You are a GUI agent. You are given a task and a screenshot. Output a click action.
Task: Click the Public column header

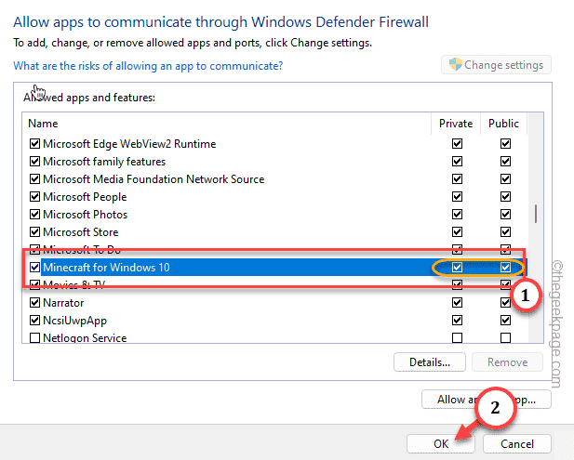(x=504, y=124)
